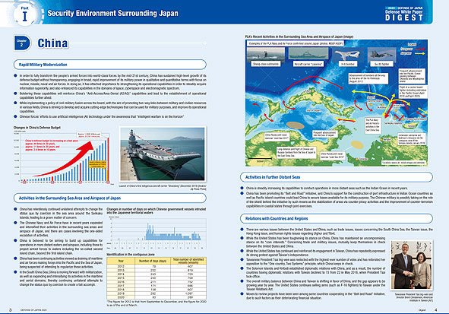Open the H-6 bomber photo
The width and height of the screenshot is (449, 314).
tap(347, 54)
